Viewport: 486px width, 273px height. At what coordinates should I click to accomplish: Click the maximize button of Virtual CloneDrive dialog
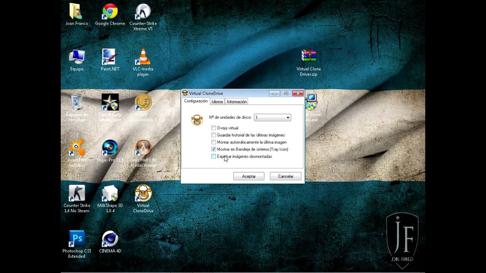coord(286,93)
